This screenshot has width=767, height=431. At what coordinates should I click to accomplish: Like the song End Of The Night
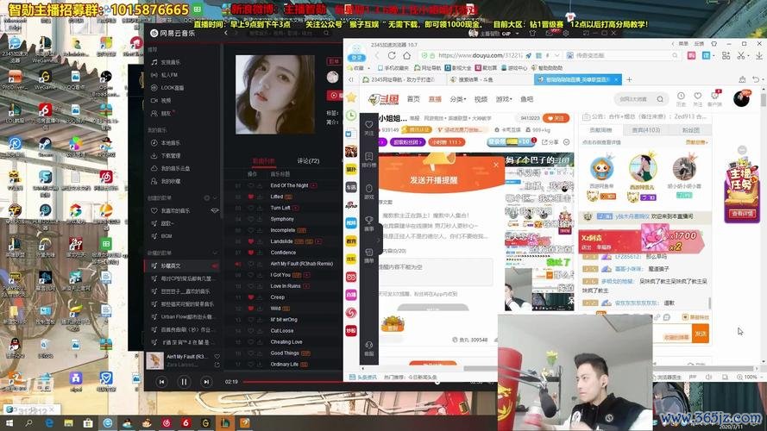(x=251, y=185)
